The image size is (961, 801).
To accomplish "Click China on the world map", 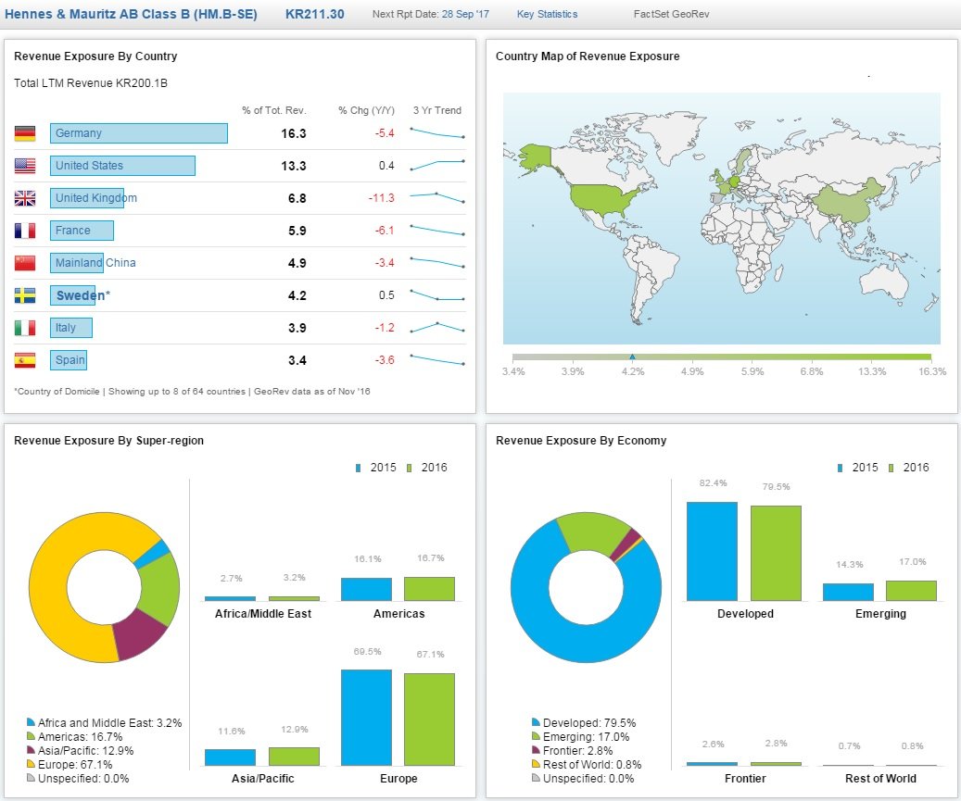I will click(846, 202).
